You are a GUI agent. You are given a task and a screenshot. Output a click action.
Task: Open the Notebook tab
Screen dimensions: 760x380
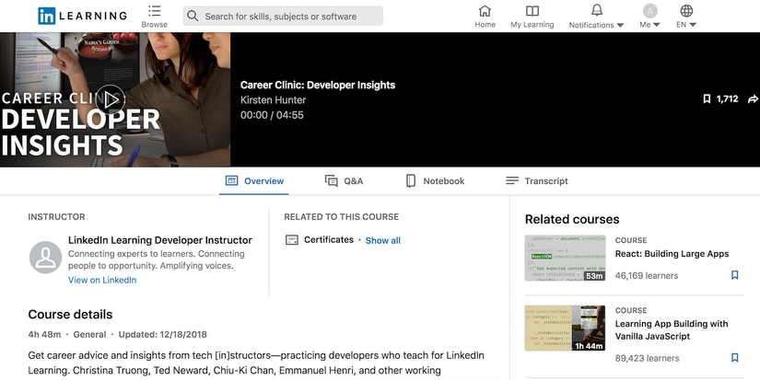(435, 181)
